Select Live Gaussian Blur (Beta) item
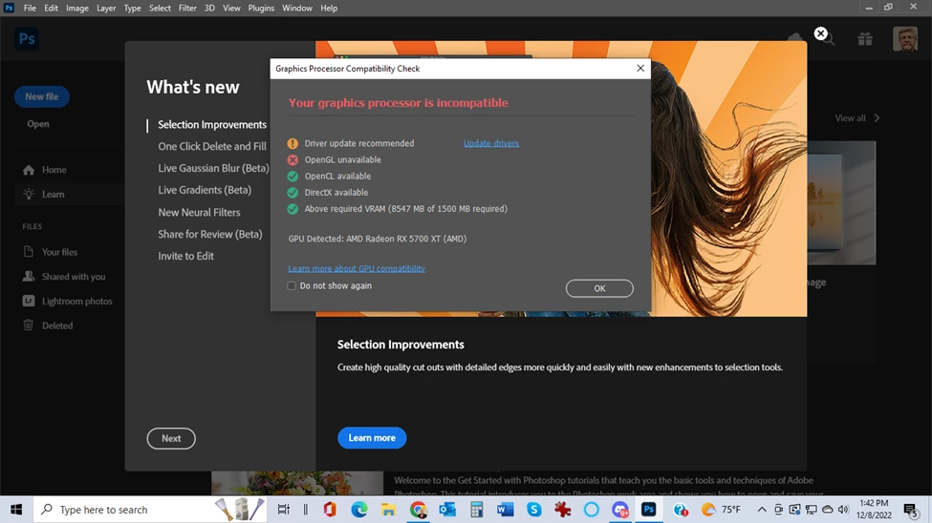Image resolution: width=932 pixels, height=523 pixels. [213, 168]
